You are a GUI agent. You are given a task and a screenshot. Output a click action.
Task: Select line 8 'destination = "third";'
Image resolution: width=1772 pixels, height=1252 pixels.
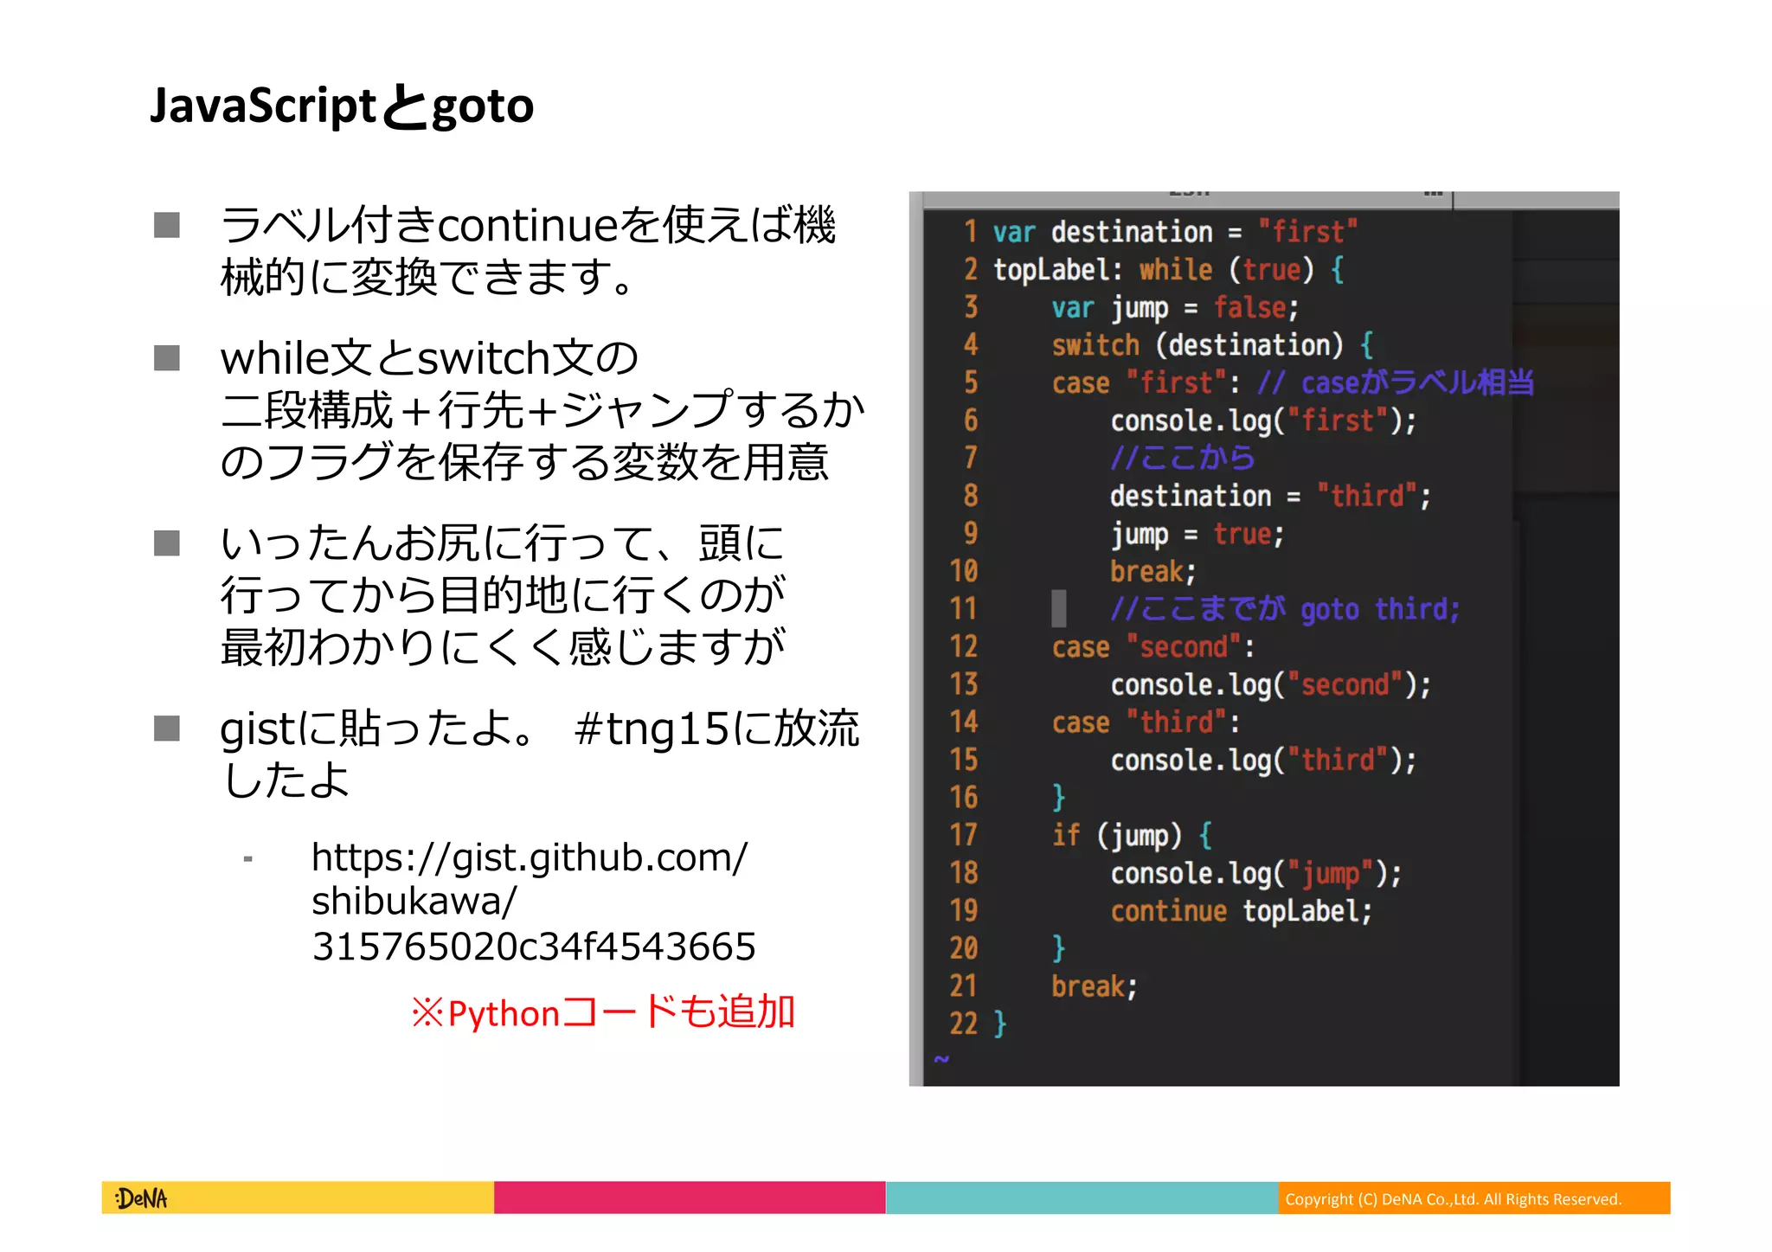coord(1270,497)
